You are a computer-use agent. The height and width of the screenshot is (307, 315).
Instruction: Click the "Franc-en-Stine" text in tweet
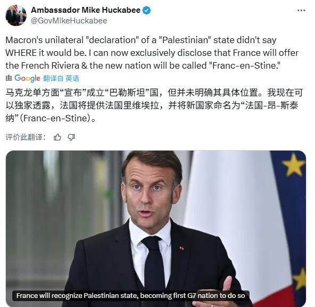click(x=245, y=65)
